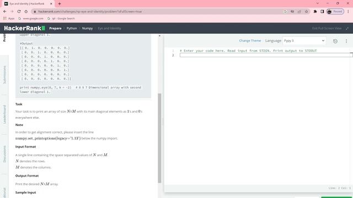The width and height of the screenshot is (353, 198).
Task: Click Exit Full Screen View
Action: click(327, 28)
